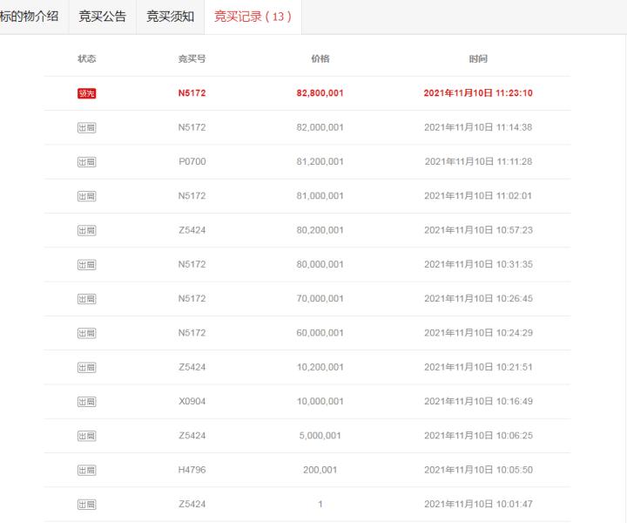Select the price 200,001
Screen dimensions: 627x523
[320, 470]
